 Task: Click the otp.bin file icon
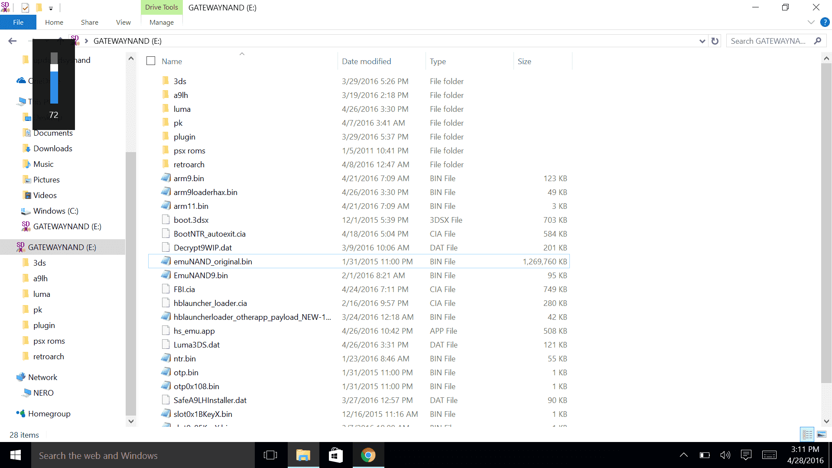166,372
